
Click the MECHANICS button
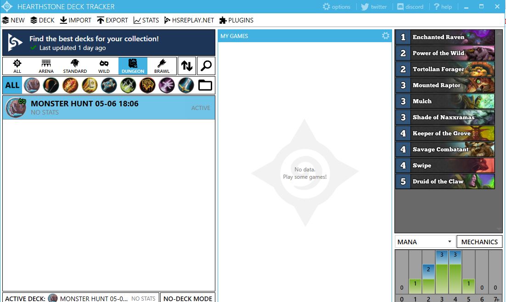coord(479,242)
